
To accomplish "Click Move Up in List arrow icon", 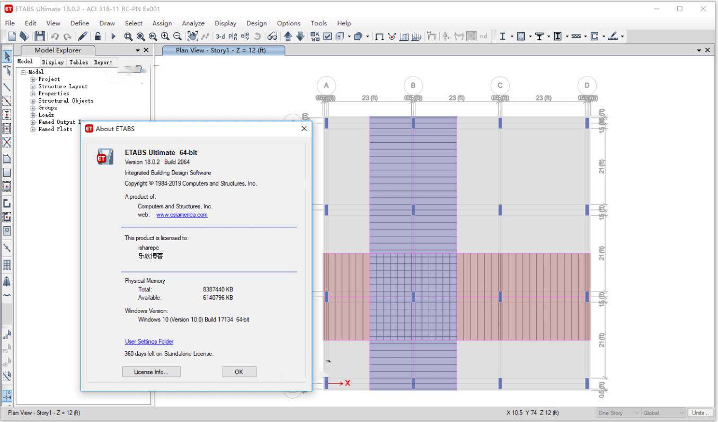I will 288,36.
